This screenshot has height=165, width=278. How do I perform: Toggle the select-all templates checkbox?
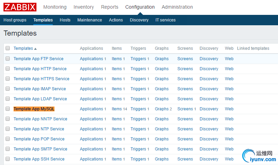(8, 48)
